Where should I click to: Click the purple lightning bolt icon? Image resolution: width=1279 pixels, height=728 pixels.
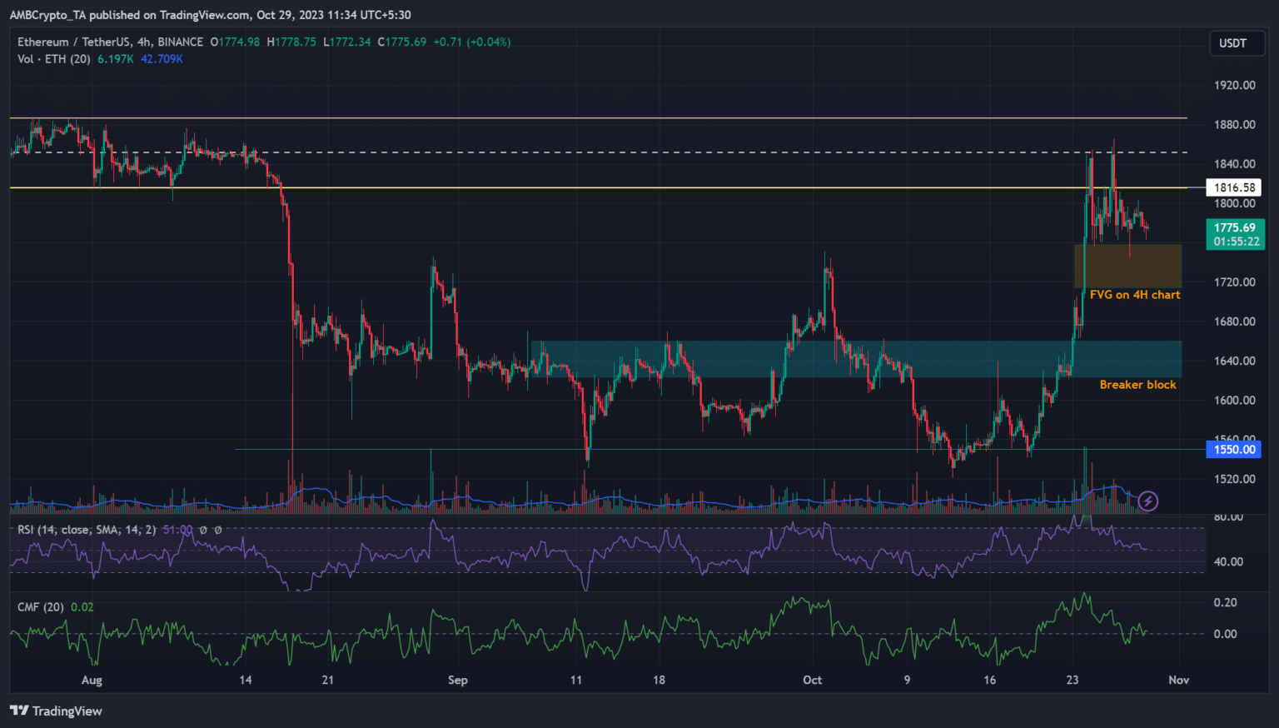click(x=1148, y=501)
